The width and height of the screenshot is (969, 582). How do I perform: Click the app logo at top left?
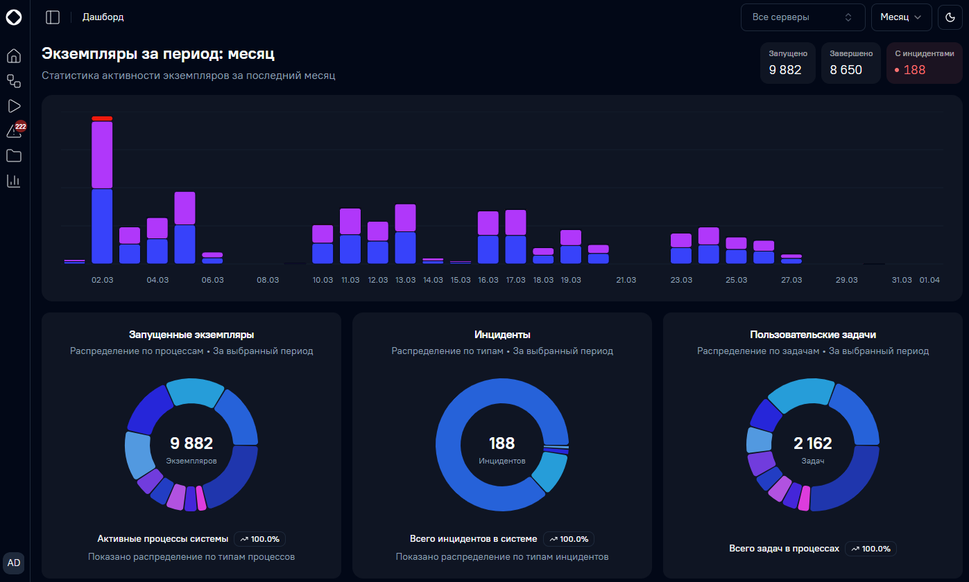pyautogui.click(x=14, y=17)
